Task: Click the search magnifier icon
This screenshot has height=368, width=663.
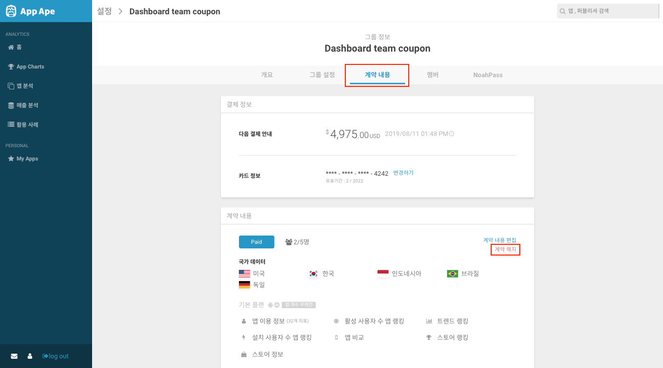Action: 563,11
